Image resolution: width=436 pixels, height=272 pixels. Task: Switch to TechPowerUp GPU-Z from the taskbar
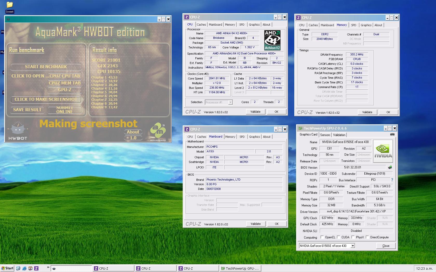click(241, 268)
